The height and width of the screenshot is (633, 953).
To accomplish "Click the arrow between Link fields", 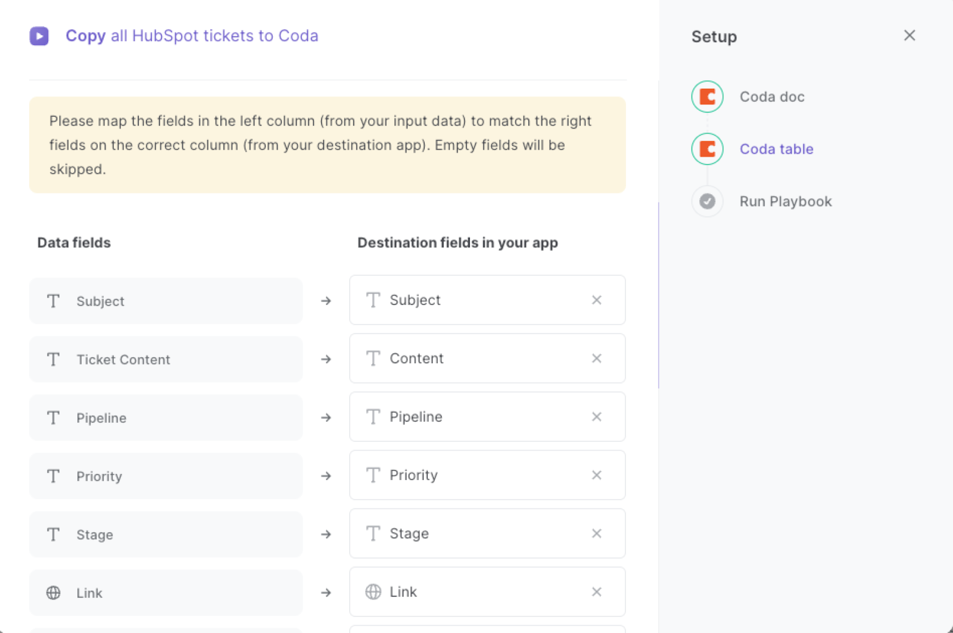I will coord(326,593).
